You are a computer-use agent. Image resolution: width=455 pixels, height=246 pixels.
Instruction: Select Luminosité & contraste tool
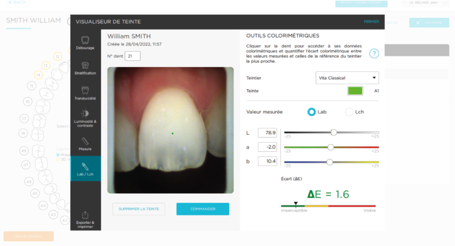click(x=85, y=118)
